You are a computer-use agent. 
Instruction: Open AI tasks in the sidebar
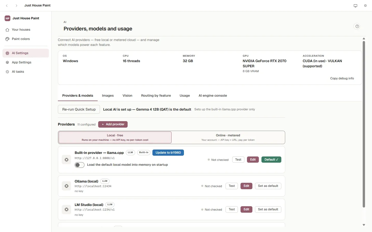coord(26,72)
